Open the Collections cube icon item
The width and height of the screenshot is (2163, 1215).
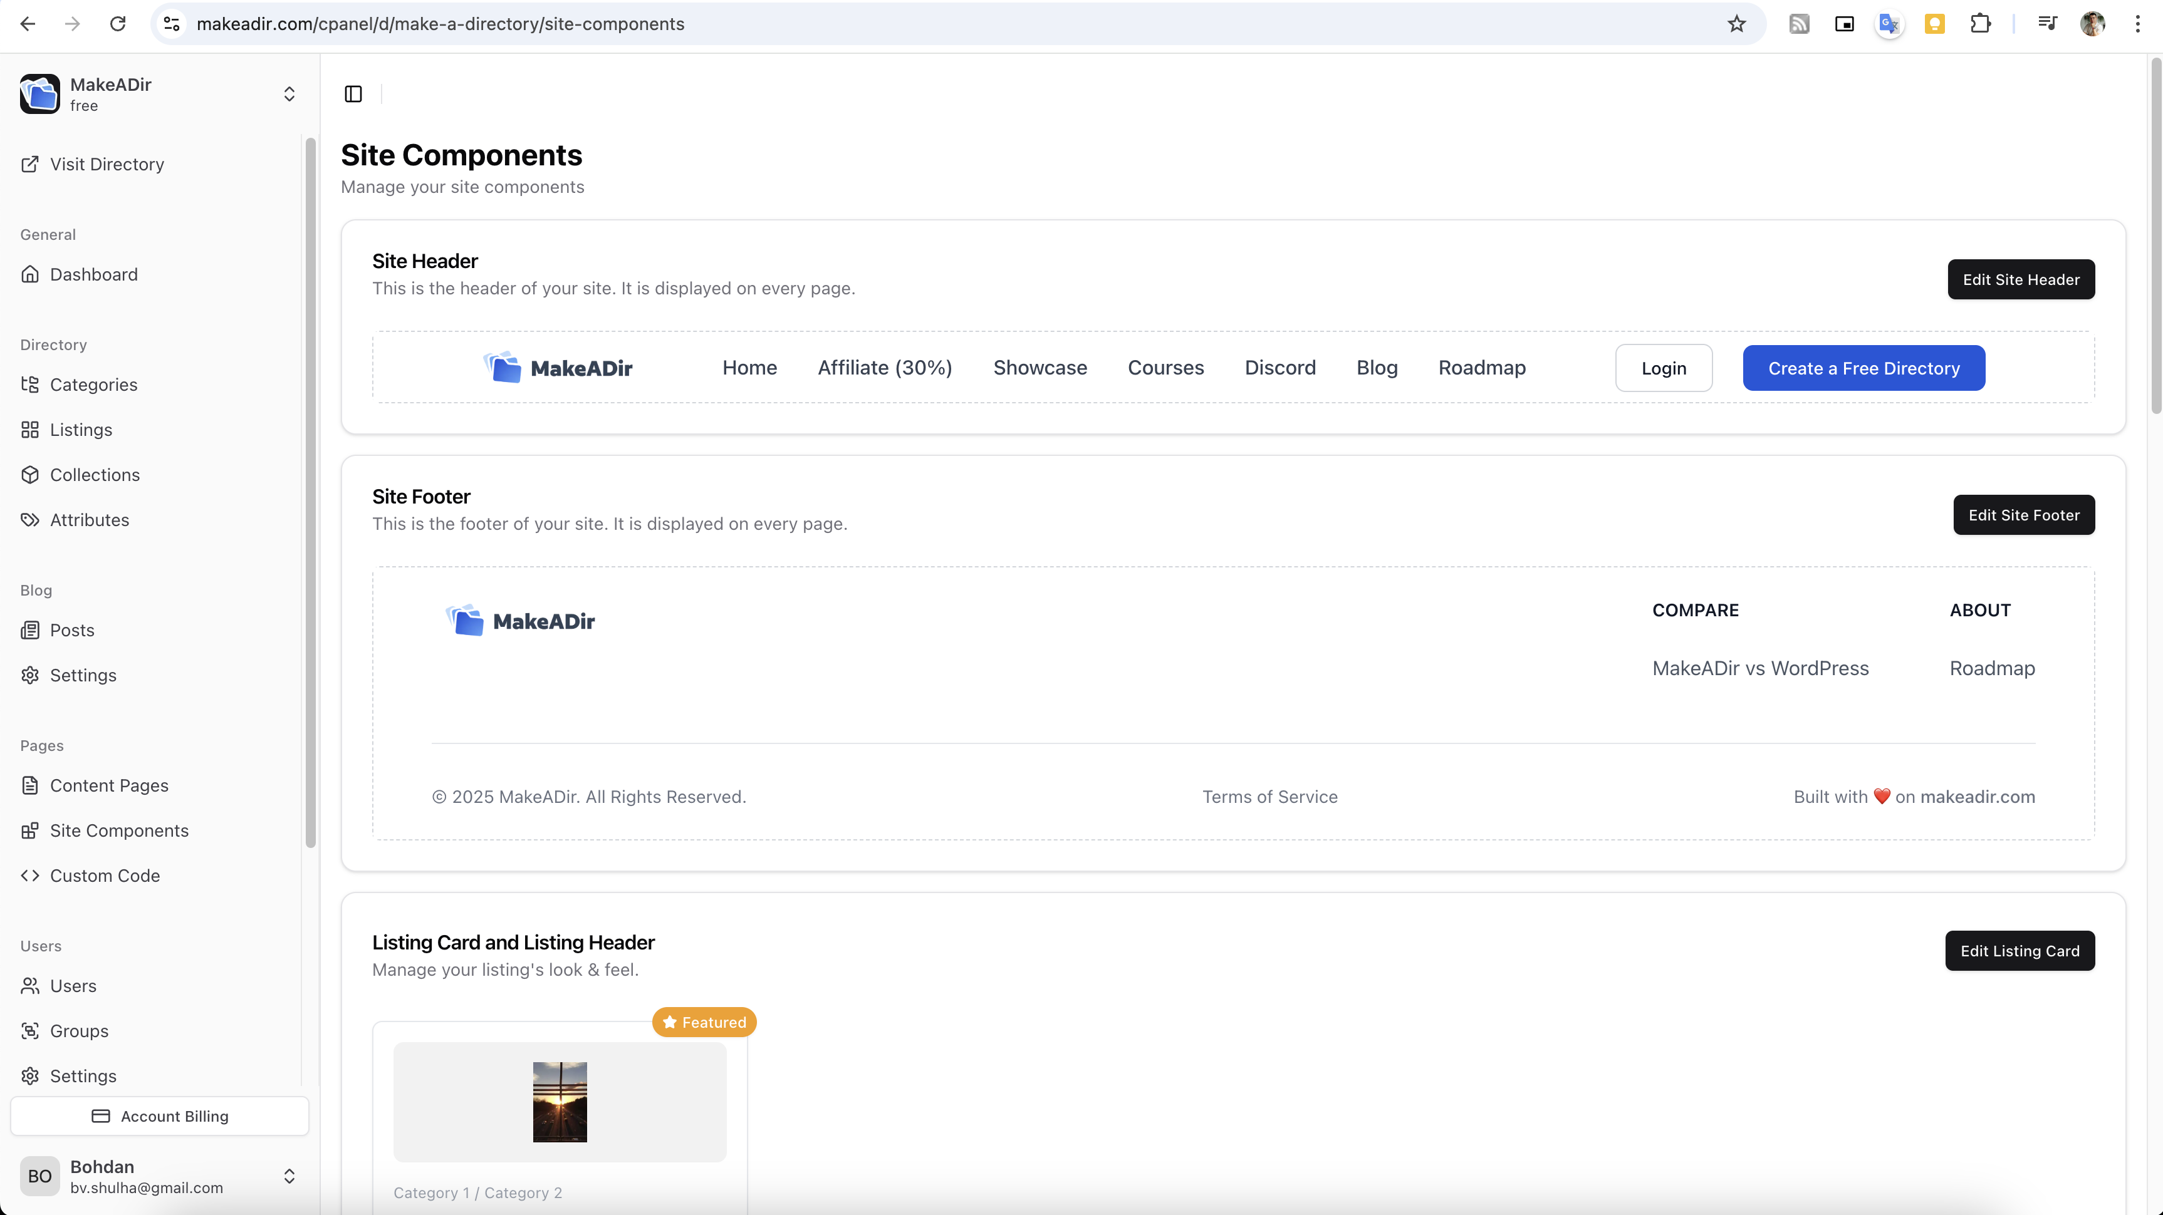[x=30, y=475]
